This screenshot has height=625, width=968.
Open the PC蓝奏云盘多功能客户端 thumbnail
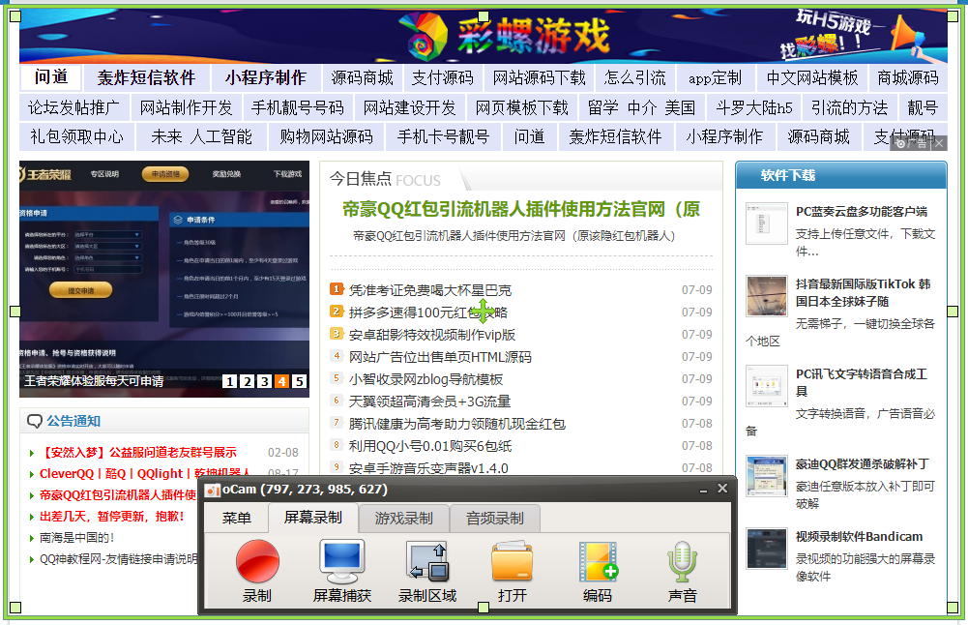767,223
